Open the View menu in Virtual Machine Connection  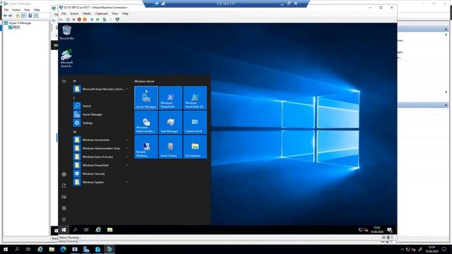[x=114, y=13]
